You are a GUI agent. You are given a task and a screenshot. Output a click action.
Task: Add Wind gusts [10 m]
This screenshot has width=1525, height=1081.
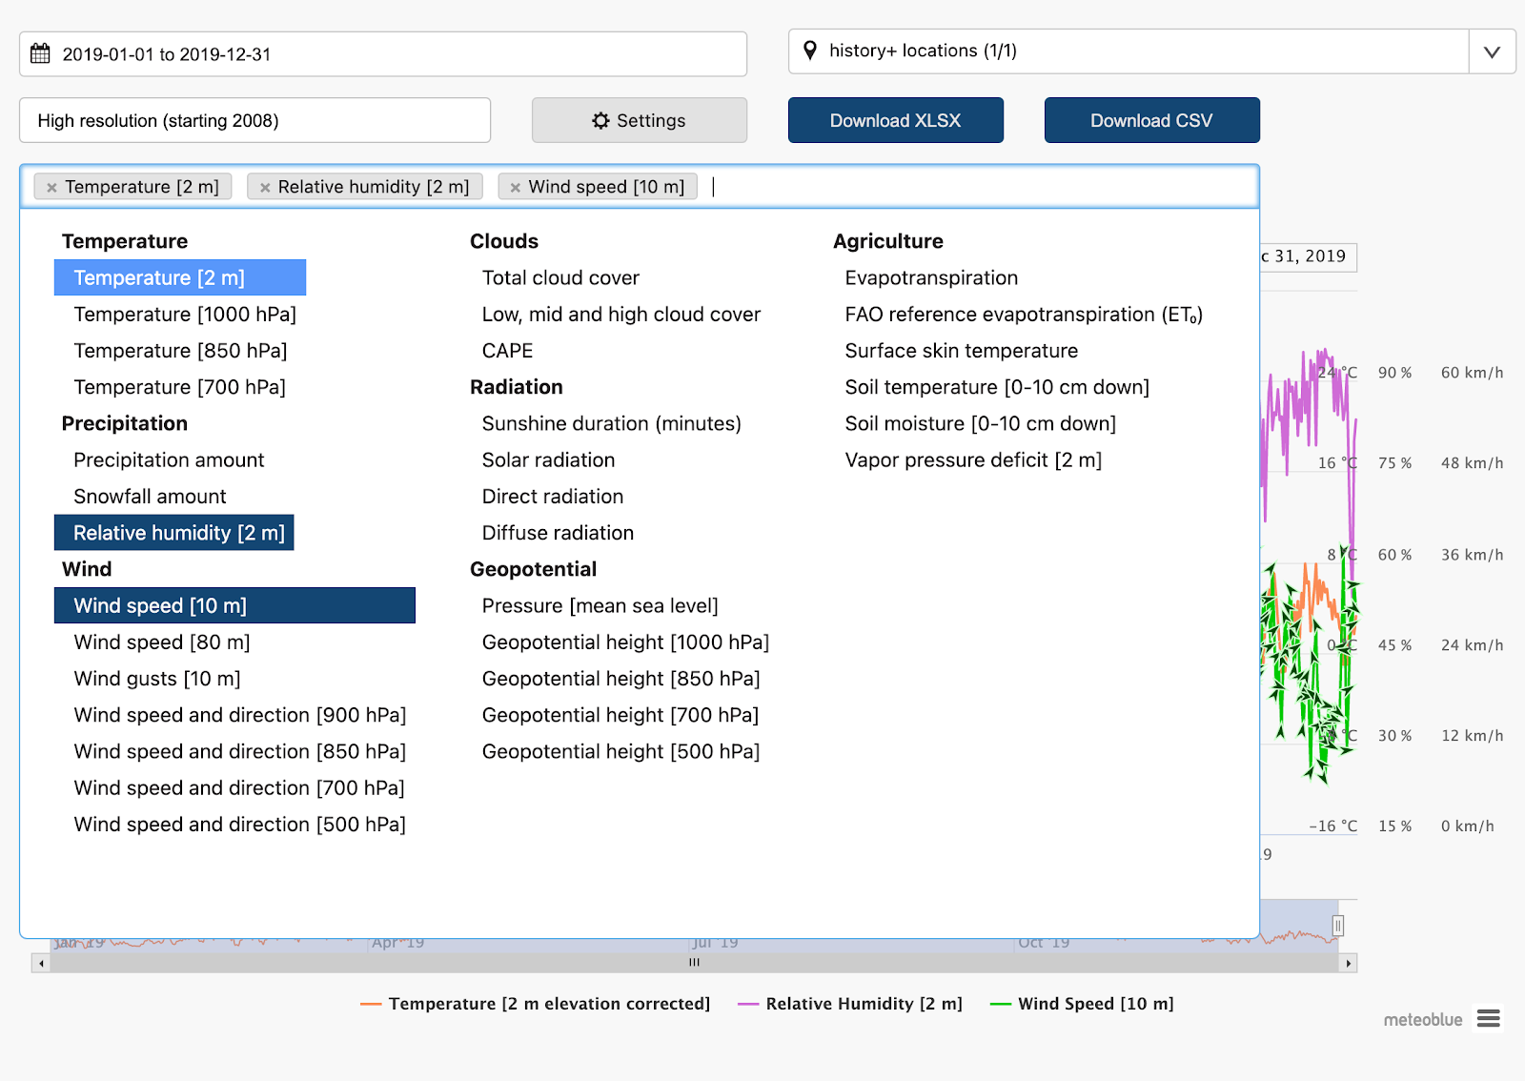[157, 679]
